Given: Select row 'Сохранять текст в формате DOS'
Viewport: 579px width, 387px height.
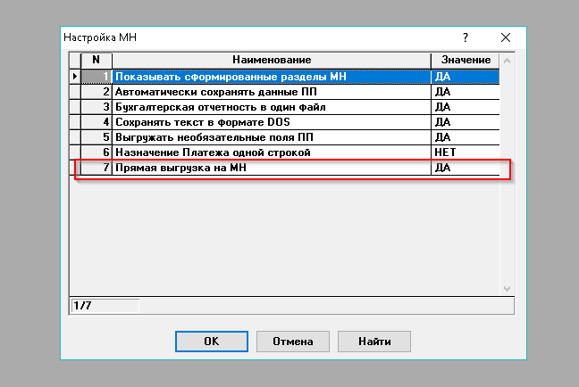Looking at the screenshot, I should [x=284, y=122].
